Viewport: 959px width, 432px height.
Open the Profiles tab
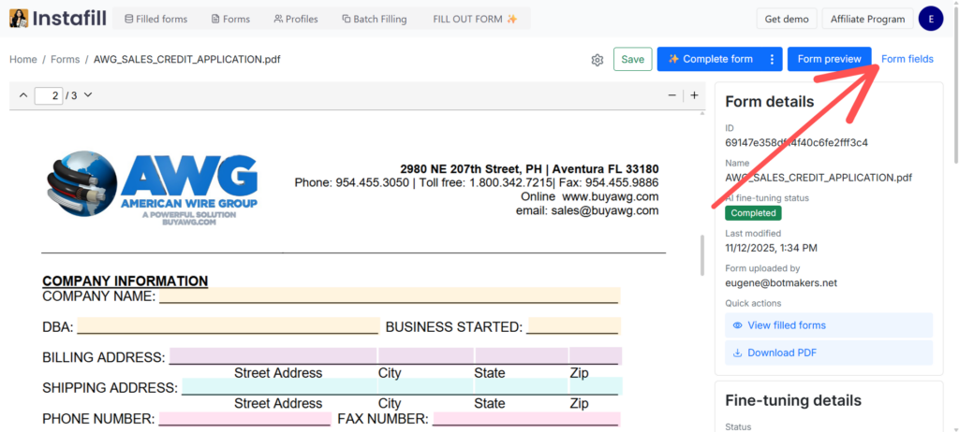click(x=296, y=19)
